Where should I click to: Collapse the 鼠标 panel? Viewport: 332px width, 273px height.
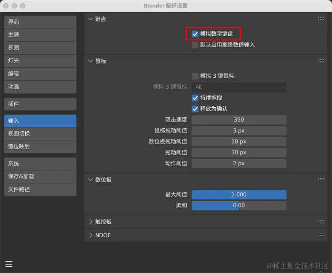[x=91, y=61]
